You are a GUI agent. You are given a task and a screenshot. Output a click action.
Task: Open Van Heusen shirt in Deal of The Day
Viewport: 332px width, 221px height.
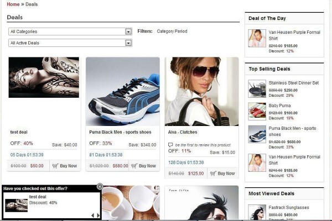click(x=294, y=35)
